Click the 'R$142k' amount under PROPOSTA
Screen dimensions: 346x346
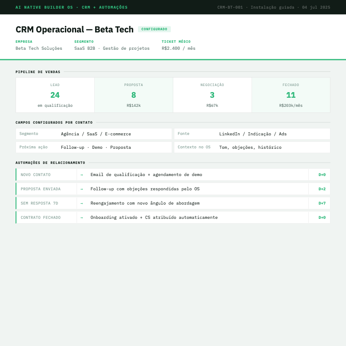click(x=134, y=106)
